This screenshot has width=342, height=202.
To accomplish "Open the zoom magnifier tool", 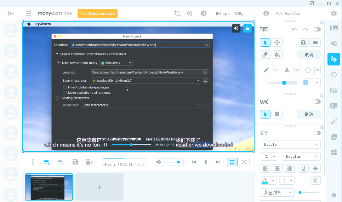I will [190, 13].
